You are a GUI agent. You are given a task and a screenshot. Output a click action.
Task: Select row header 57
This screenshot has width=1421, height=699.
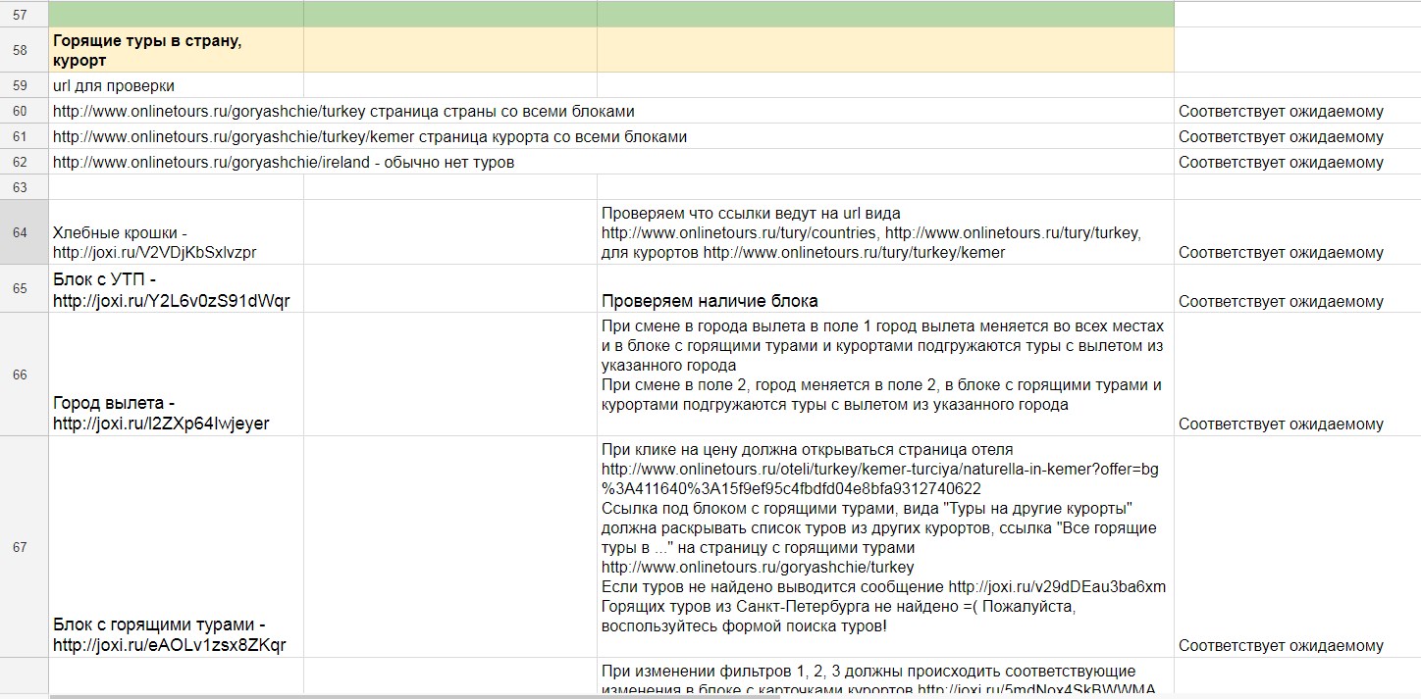tap(24, 14)
